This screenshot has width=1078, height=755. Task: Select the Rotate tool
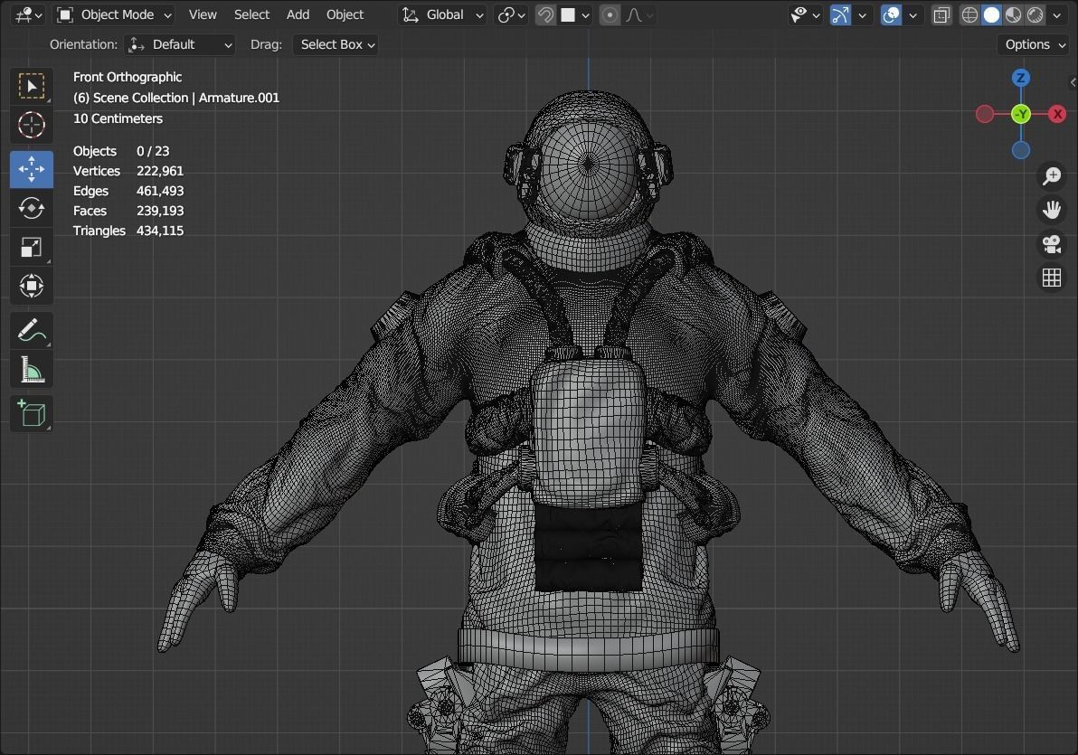32,208
